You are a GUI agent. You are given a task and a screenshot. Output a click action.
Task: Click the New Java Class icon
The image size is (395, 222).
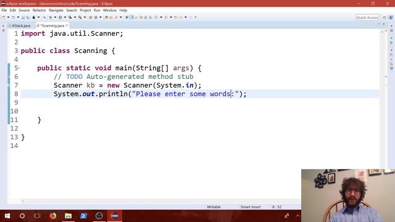[x=96, y=17]
